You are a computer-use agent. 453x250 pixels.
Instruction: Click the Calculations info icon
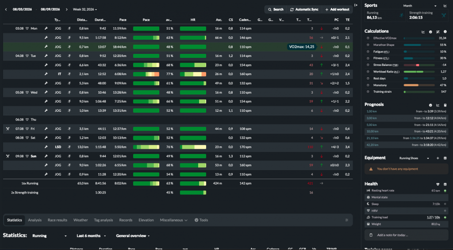pyautogui.click(x=445, y=32)
